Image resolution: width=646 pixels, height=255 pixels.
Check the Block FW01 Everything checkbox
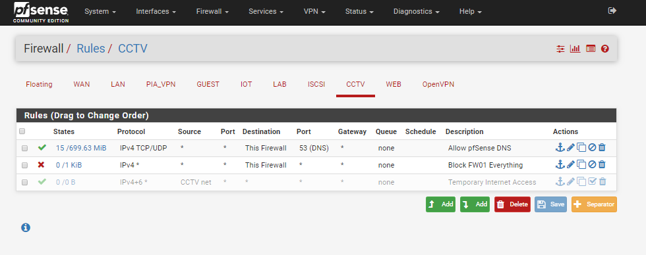tap(25, 166)
